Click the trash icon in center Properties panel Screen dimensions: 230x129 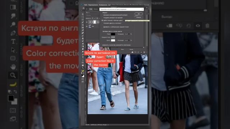tap(144, 52)
